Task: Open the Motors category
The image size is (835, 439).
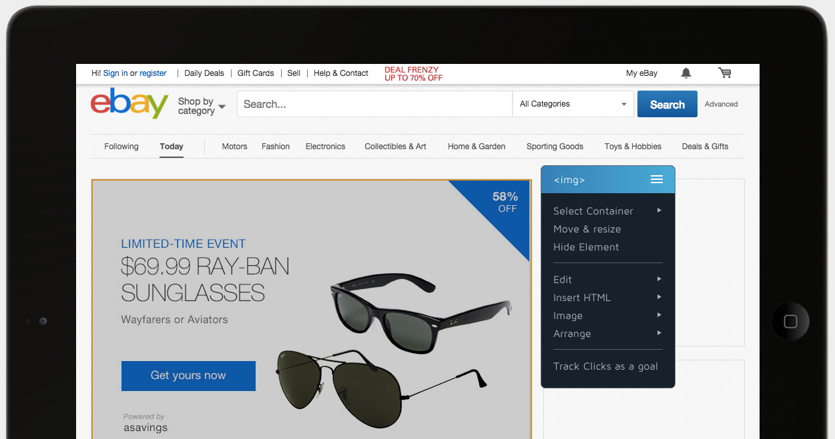Action: click(x=234, y=147)
